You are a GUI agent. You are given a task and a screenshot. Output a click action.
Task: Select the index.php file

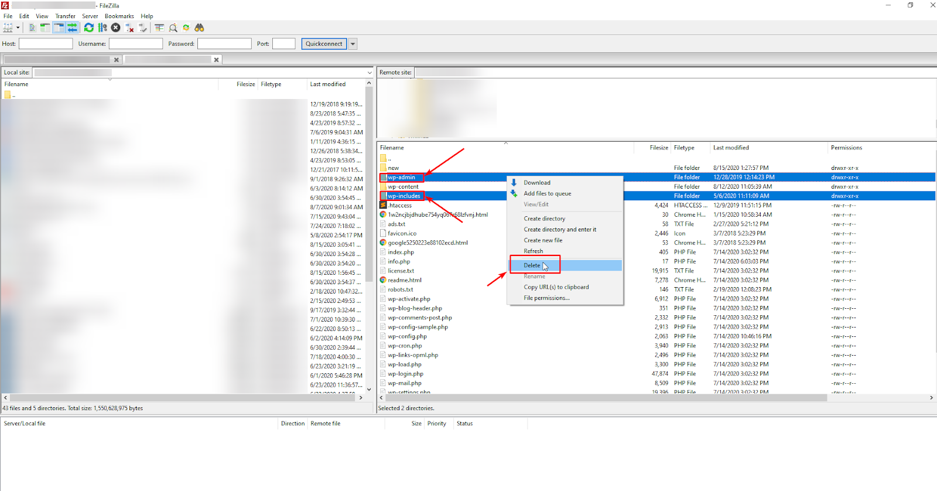click(x=401, y=252)
